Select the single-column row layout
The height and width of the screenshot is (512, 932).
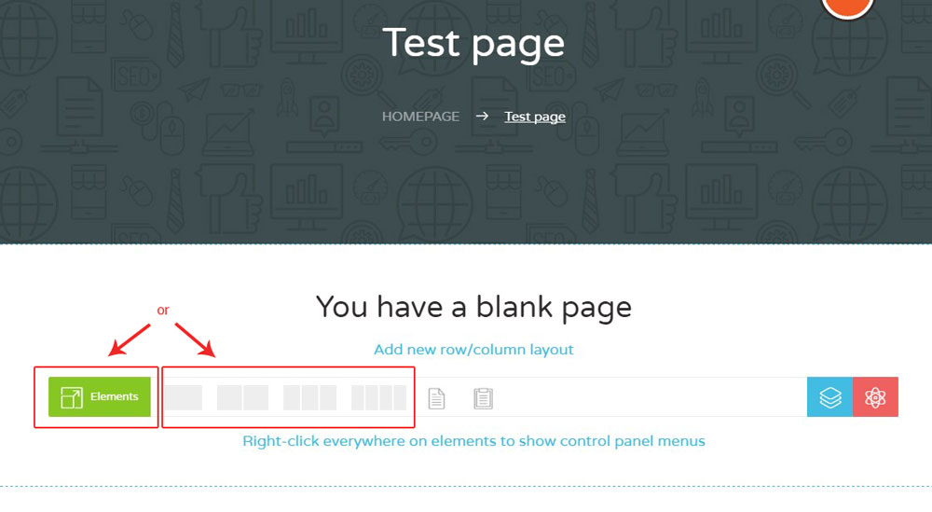coord(184,398)
